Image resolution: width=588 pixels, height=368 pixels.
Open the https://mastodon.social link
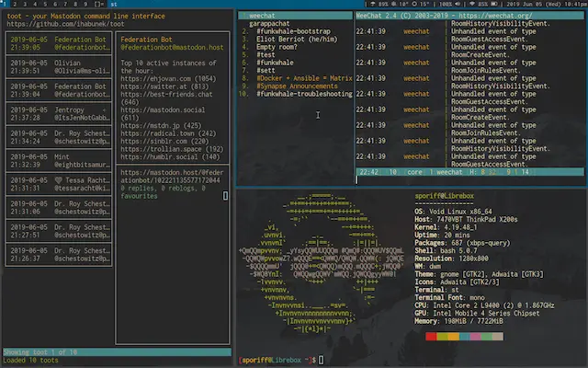(163, 110)
